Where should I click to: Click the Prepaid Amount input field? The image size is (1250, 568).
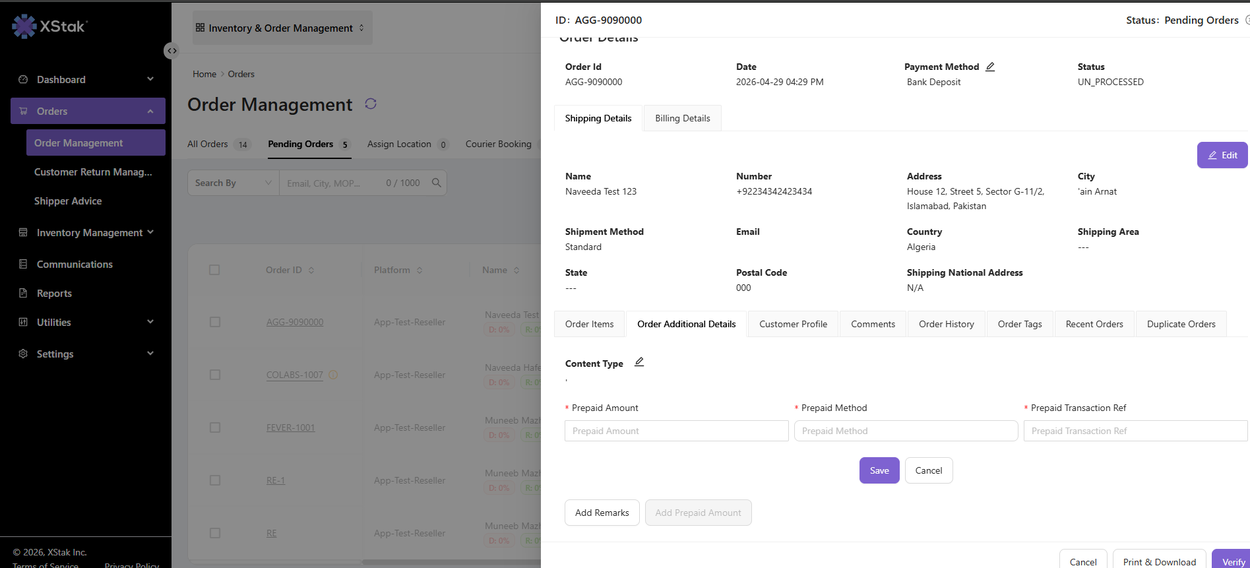tap(677, 431)
